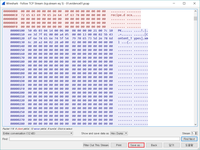This screenshot has width=200, height=150.
Task: Select the hex row at offset 000001F0
Action: 79,89
